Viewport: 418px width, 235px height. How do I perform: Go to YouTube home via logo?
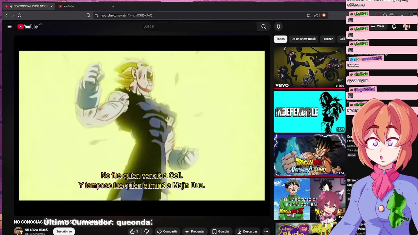pos(28,26)
